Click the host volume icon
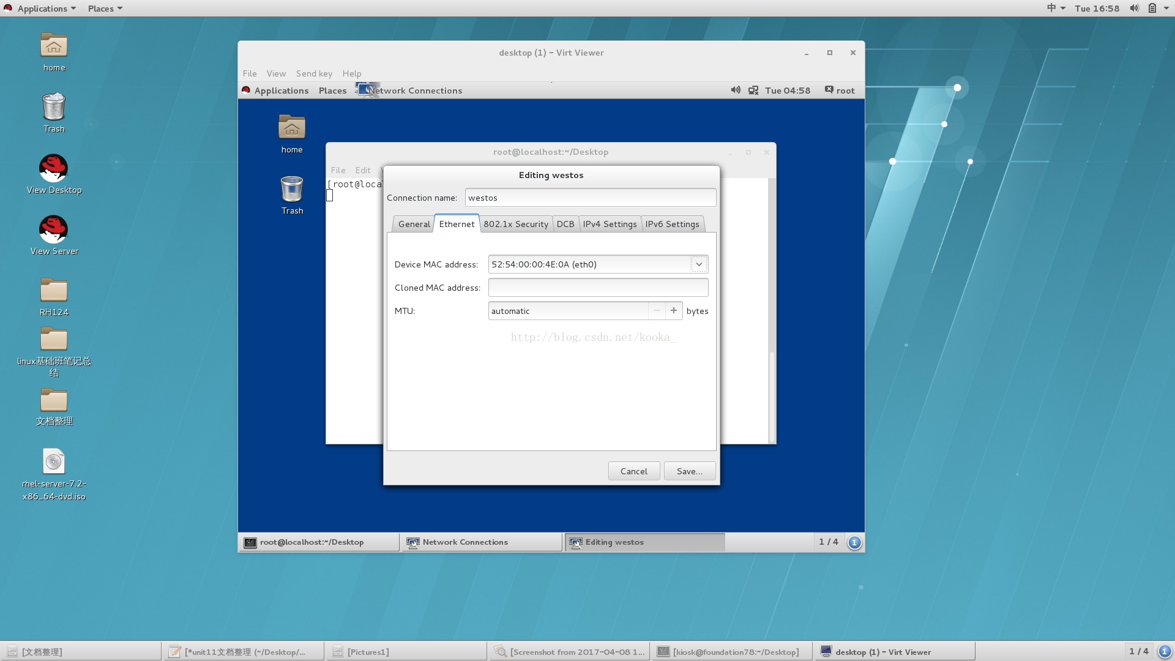The image size is (1175, 661). click(1134, 8)
